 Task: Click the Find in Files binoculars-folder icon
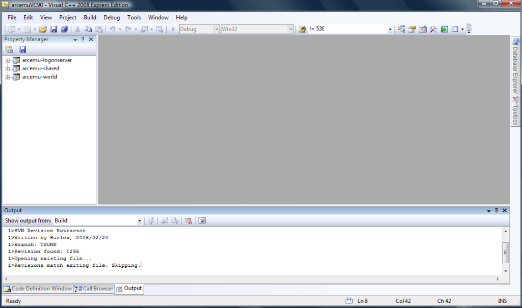[x=302, y=29]
